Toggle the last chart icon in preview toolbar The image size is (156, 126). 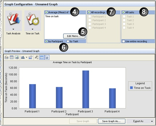pos(47,57)
